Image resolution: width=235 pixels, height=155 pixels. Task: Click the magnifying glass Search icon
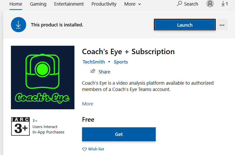(x=179, y=4)
